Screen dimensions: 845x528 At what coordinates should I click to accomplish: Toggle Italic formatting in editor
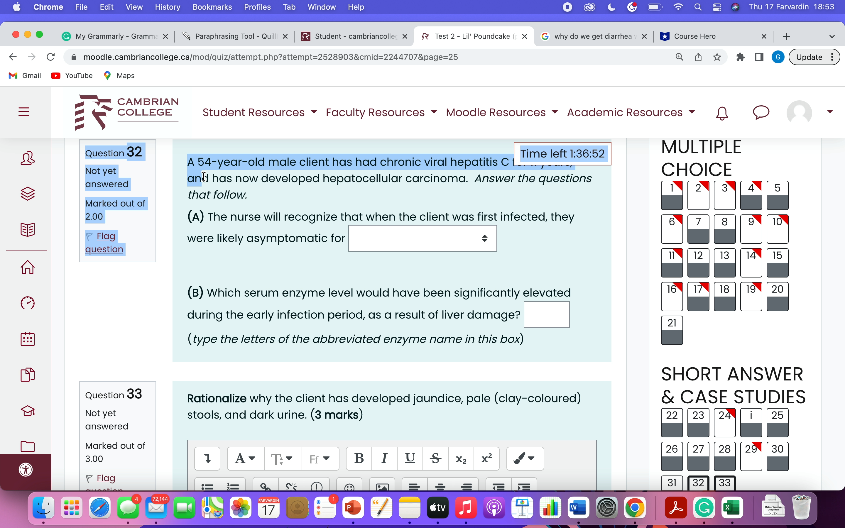384,458
